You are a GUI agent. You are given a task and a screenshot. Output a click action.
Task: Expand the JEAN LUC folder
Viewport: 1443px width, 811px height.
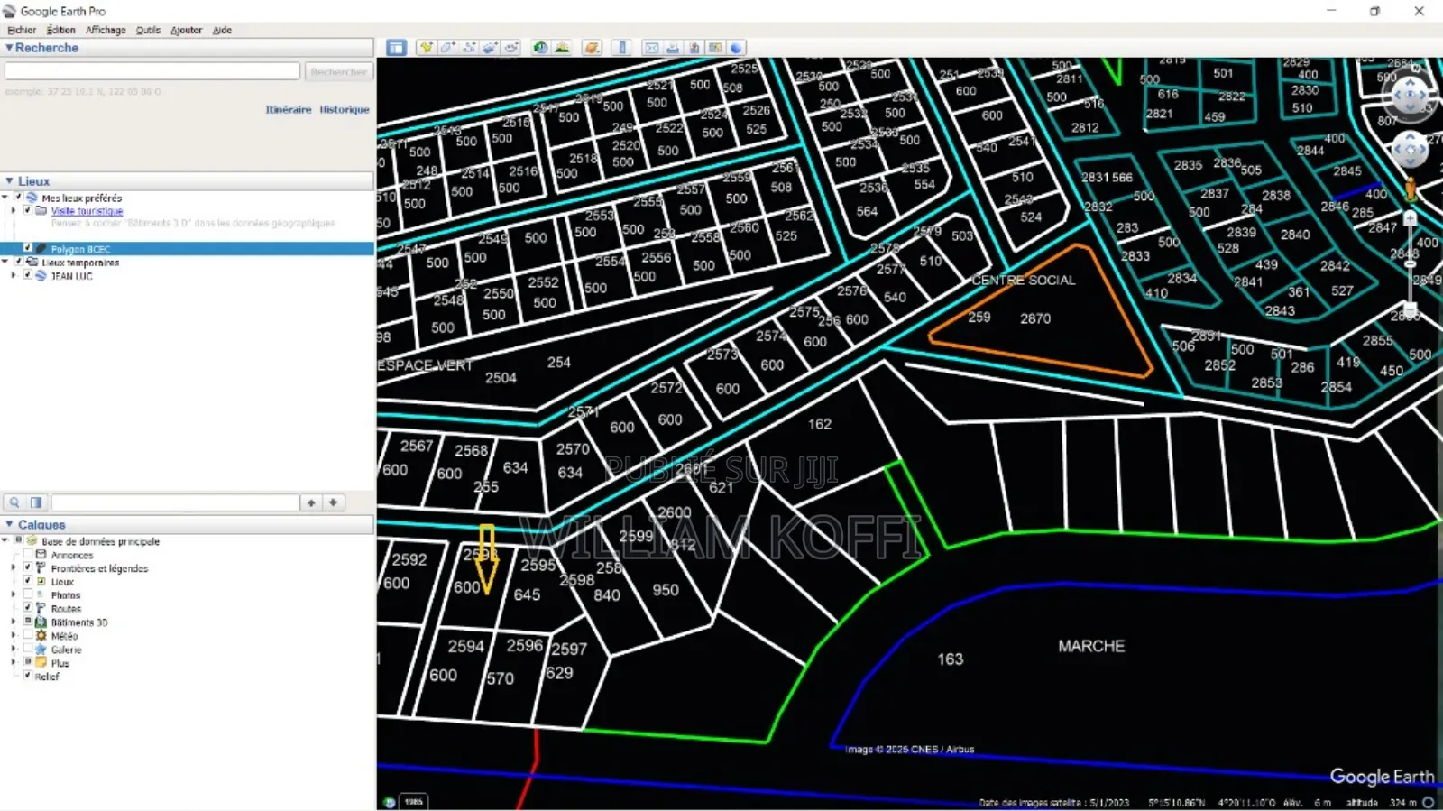(x=14, y=276)
